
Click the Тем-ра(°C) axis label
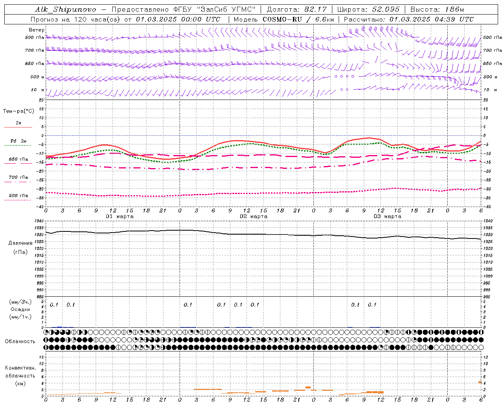19,111
